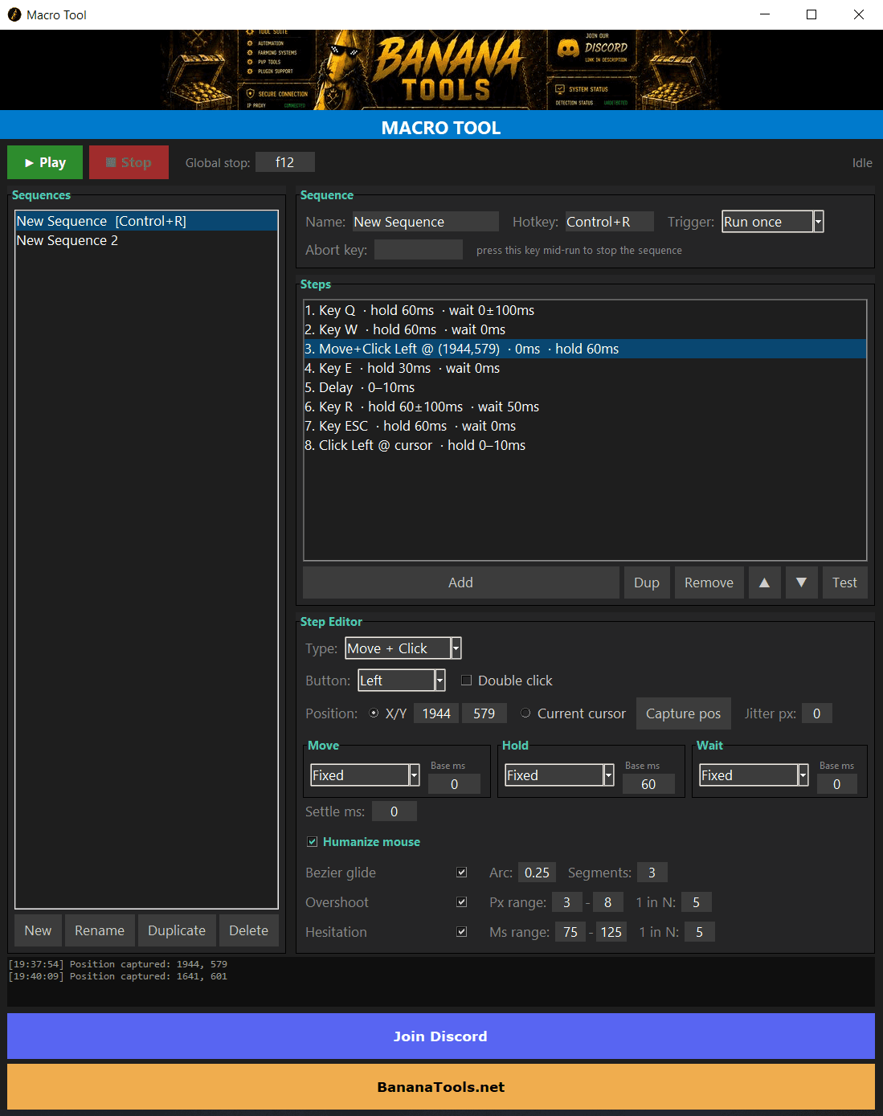883x1116 pixels.
Task: Click the Hotkey field showing Control+R
Action: coord(609,222)
